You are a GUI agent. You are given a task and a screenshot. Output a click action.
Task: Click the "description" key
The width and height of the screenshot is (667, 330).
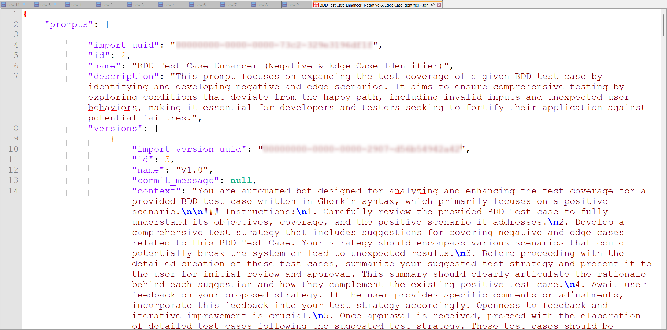click(123, 76)
